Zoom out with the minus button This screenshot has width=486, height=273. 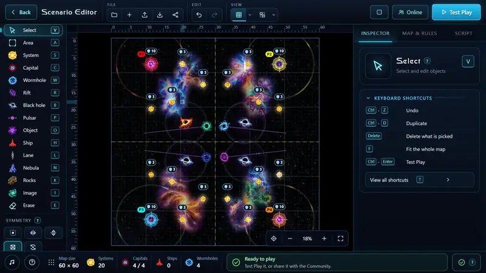290,238
